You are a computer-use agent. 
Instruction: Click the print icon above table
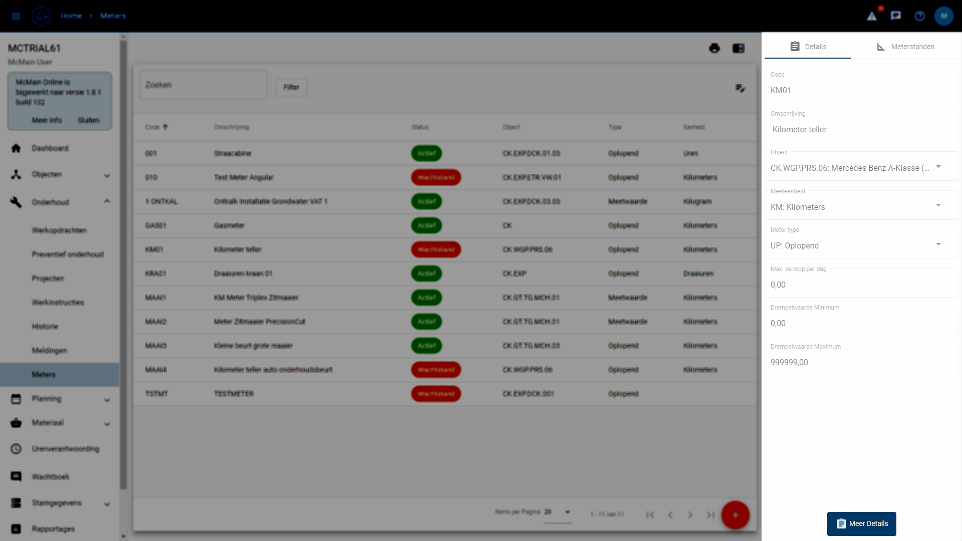714,48
